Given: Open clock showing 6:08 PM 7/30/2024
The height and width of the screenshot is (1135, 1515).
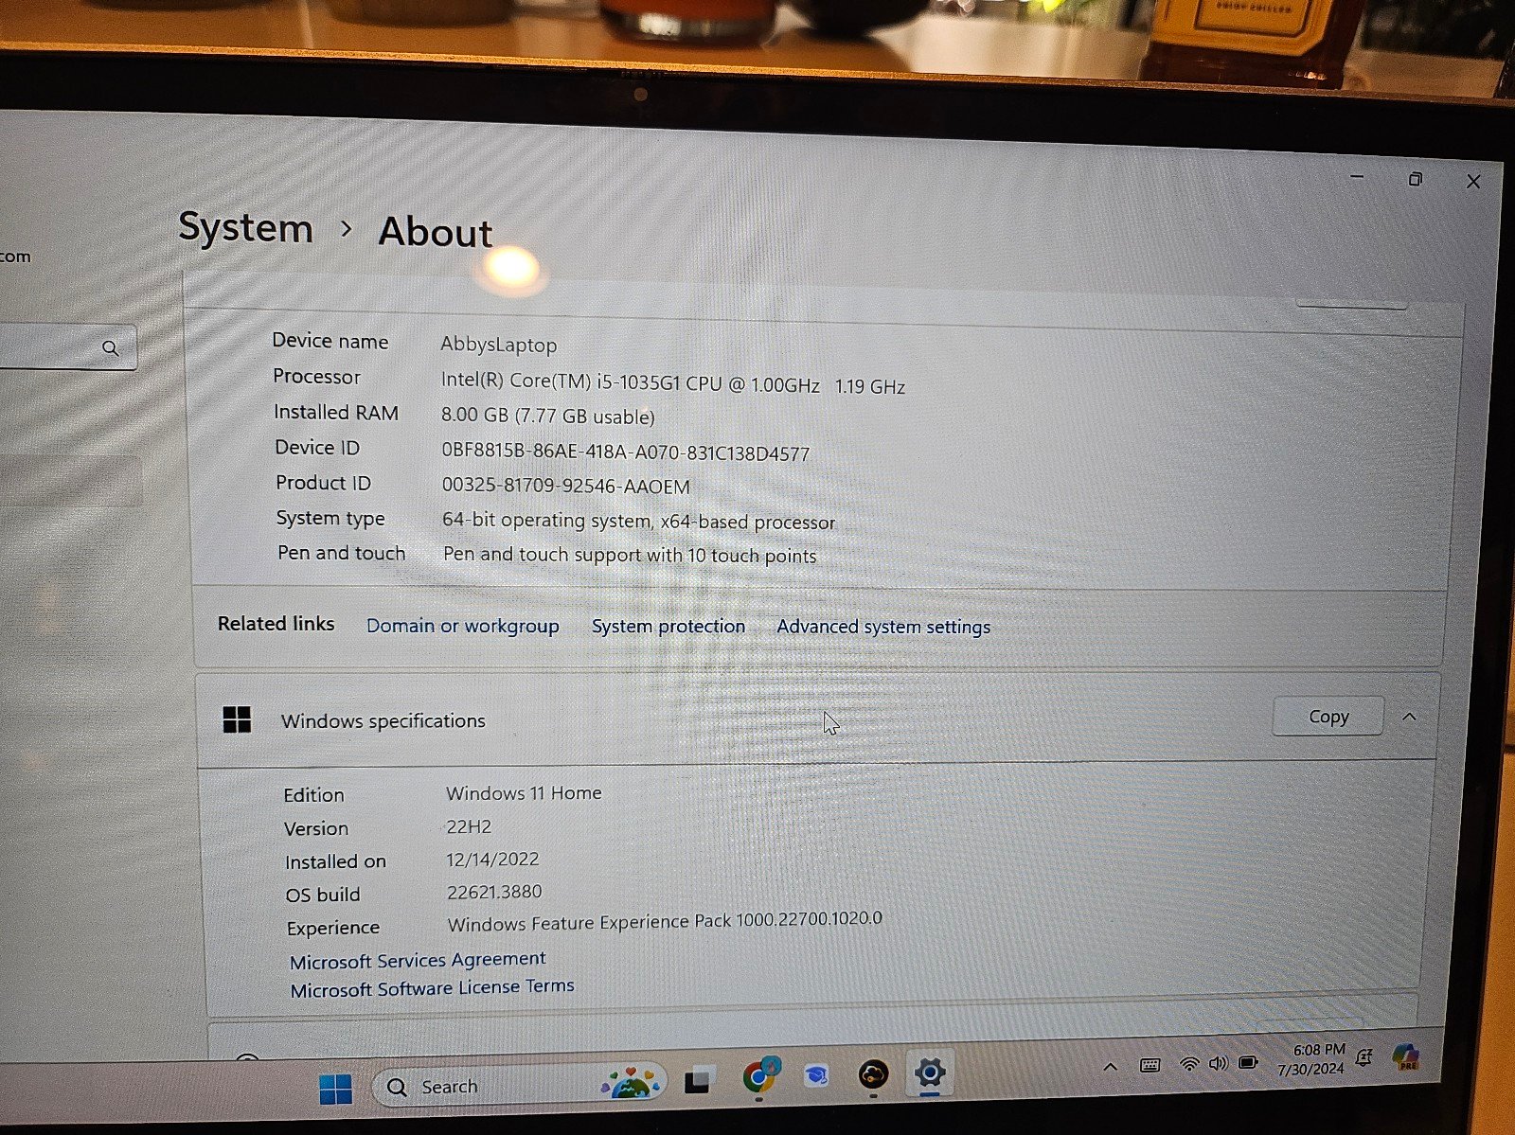Looking at the screenshot, I should (x=1313, y=1059).
